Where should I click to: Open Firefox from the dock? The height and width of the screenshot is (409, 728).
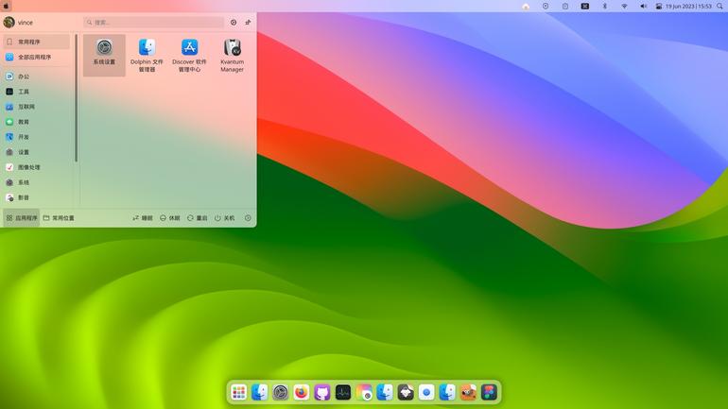tap(302, 392)
